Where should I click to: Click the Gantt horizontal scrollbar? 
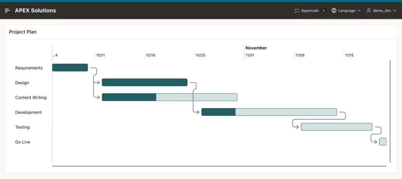point(219,166)
